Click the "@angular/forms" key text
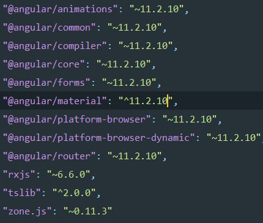The image size is (263, 223). point(46,83)
